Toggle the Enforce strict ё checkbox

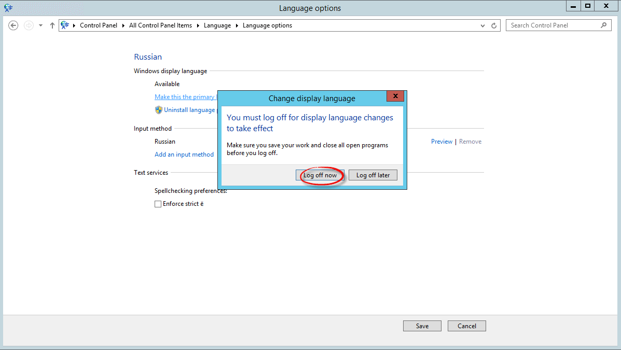[x=158, y=204]
